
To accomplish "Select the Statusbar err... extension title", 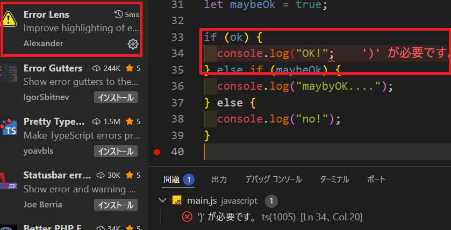I will click(57, 175).
